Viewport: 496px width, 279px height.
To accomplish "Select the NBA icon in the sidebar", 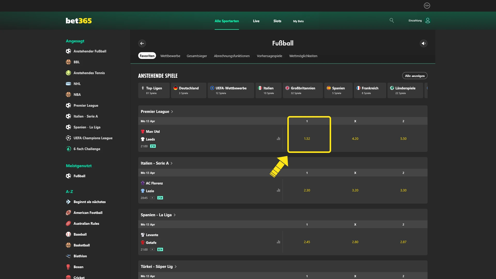I will [x=68, y=95].
